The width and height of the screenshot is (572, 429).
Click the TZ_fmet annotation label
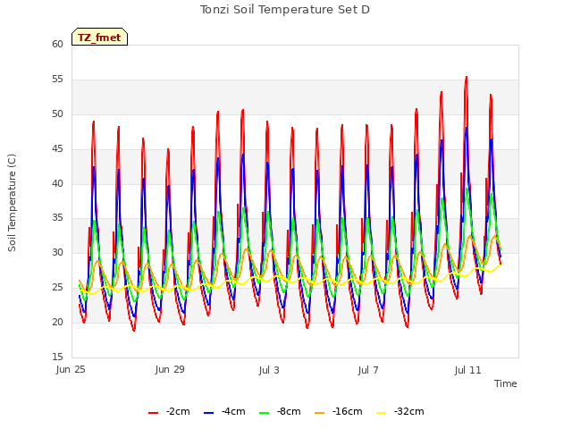pos(99,38)
